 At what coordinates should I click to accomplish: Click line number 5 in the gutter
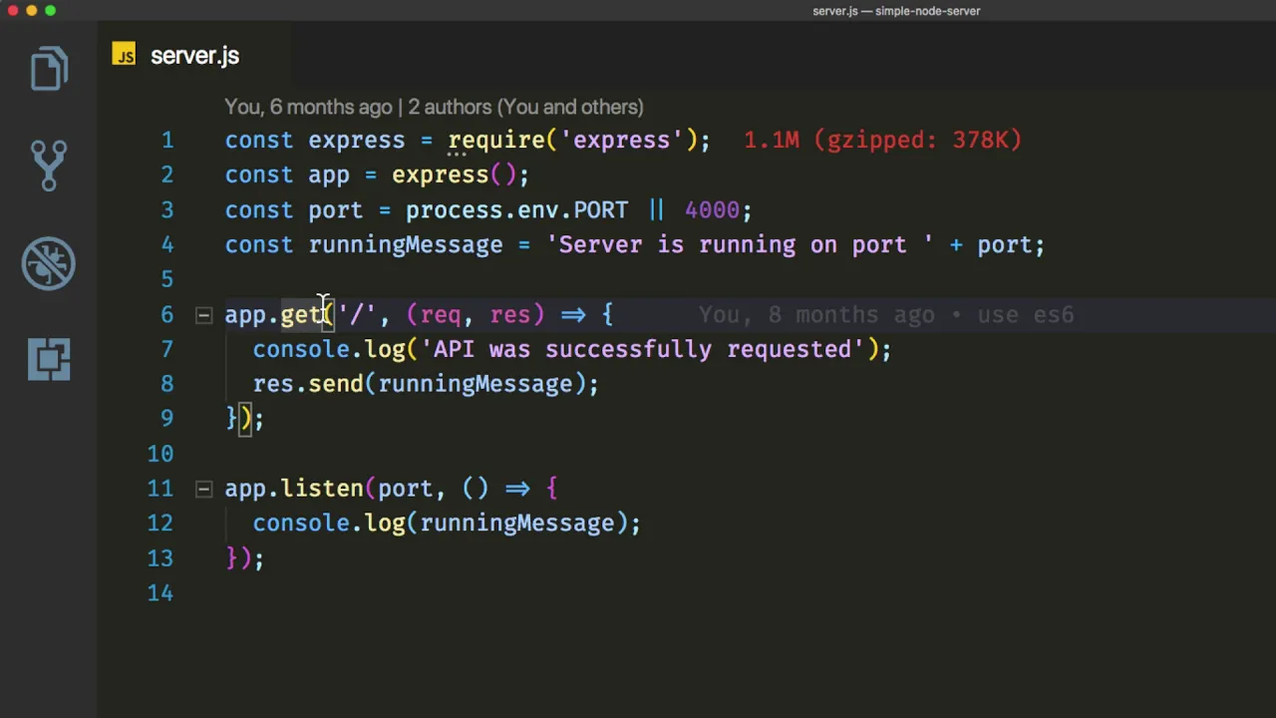167,279
